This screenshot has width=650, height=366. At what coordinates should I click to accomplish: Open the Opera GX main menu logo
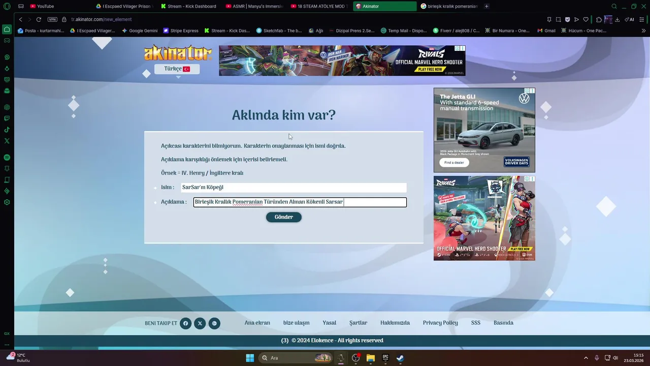coord(7,6)
